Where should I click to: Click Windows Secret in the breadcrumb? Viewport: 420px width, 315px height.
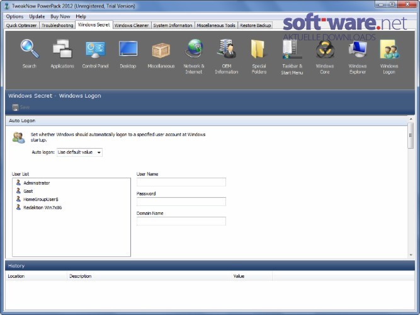(30, 96)
